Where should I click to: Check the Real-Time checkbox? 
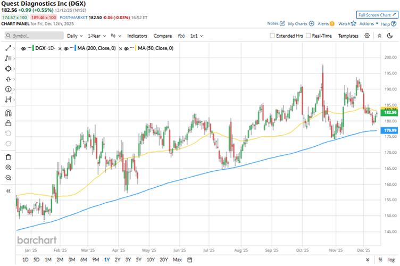tap(309, 36)
